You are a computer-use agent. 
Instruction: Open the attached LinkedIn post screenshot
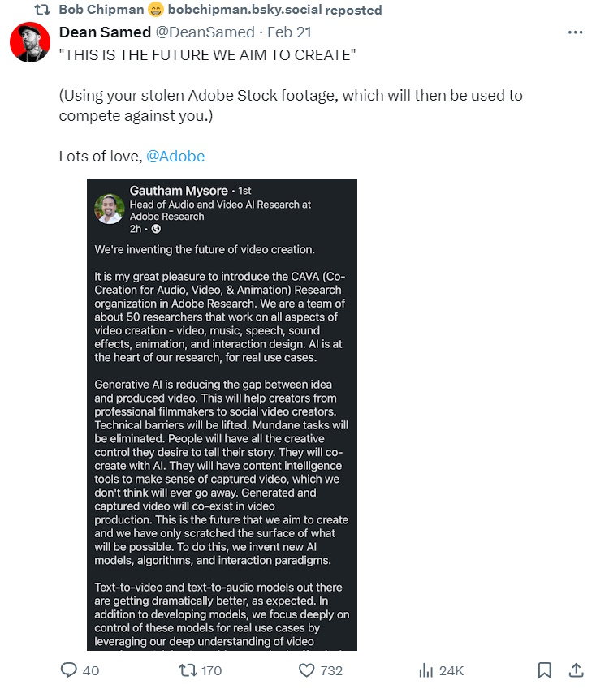pyautogui.click(x=222, y=414)
